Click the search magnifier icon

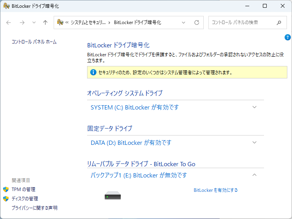click(279, 23)
